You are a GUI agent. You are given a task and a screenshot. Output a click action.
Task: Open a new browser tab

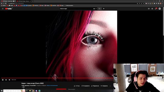(x=33, y=1)
